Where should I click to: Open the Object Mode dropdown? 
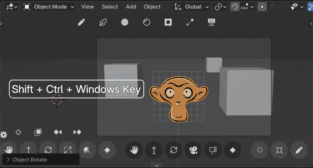[48, 7]
